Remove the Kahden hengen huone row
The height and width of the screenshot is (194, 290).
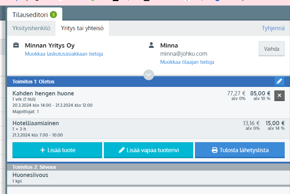279,96
